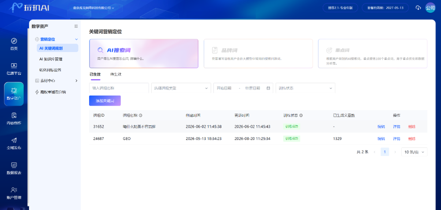Open 账户管理 user icon
This screenshot has height=210, width=441.
(x=14, y=190)
